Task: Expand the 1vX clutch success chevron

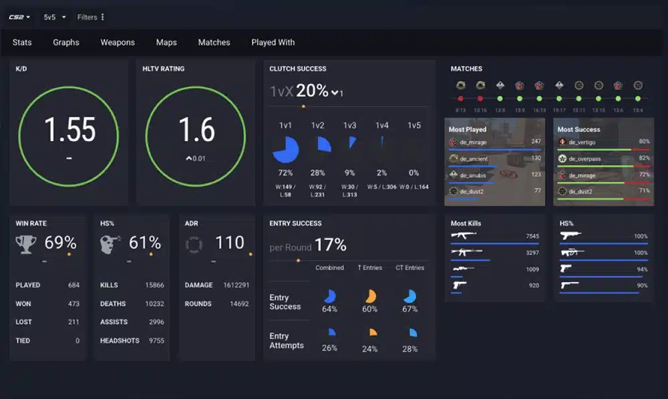Action: click(335, 92)
